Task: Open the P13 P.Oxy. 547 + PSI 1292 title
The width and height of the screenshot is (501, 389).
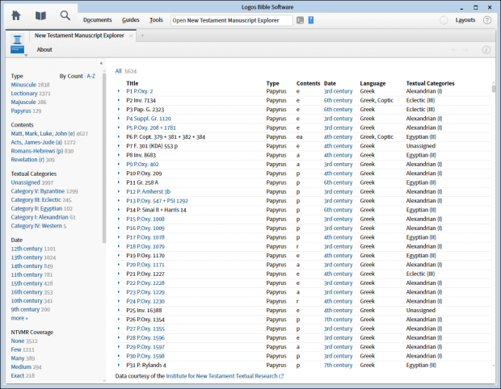Action: click(x=157, y=201)
